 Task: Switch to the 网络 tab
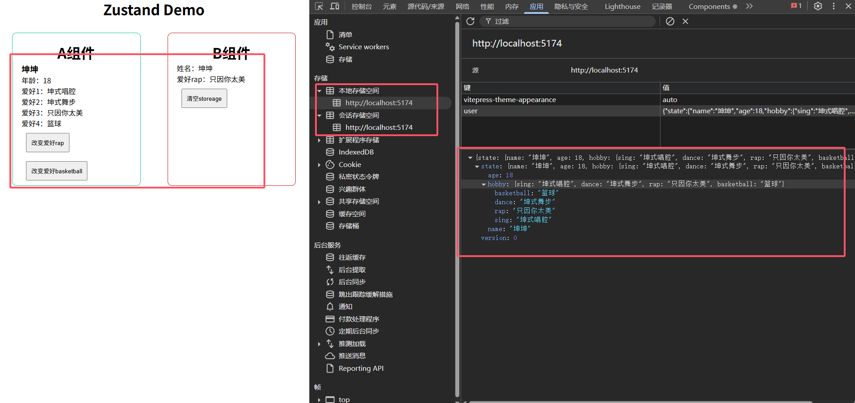[x=462, y=6]
